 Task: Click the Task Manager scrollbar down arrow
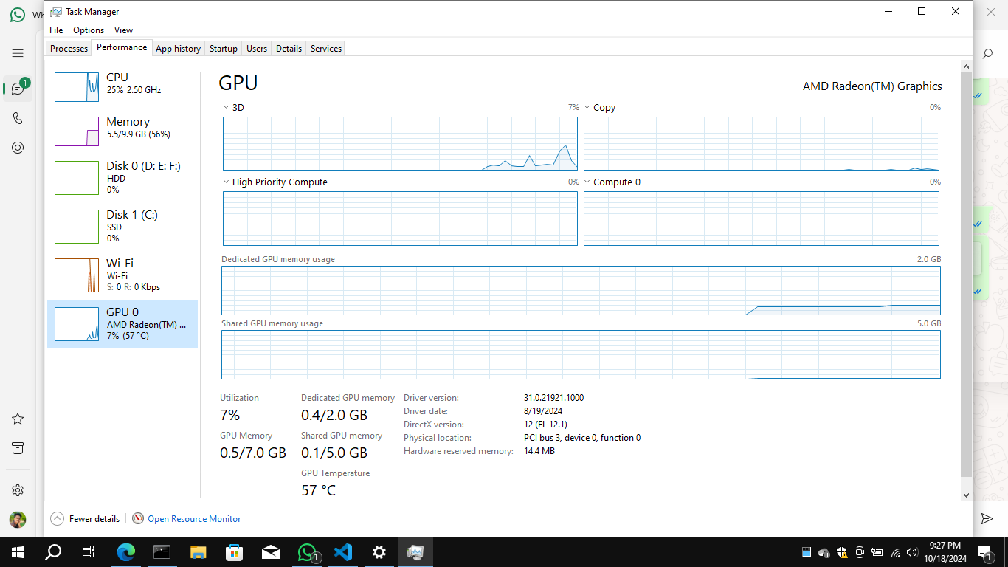[x=967, y=495]
